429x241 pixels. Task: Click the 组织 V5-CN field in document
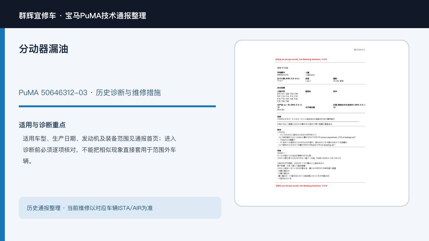[x=338, y=80]
